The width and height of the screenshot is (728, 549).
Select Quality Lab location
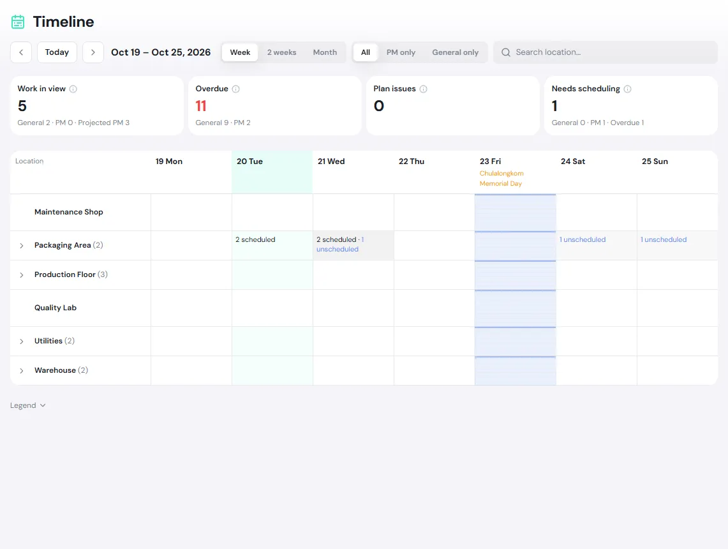coord(56,308)
